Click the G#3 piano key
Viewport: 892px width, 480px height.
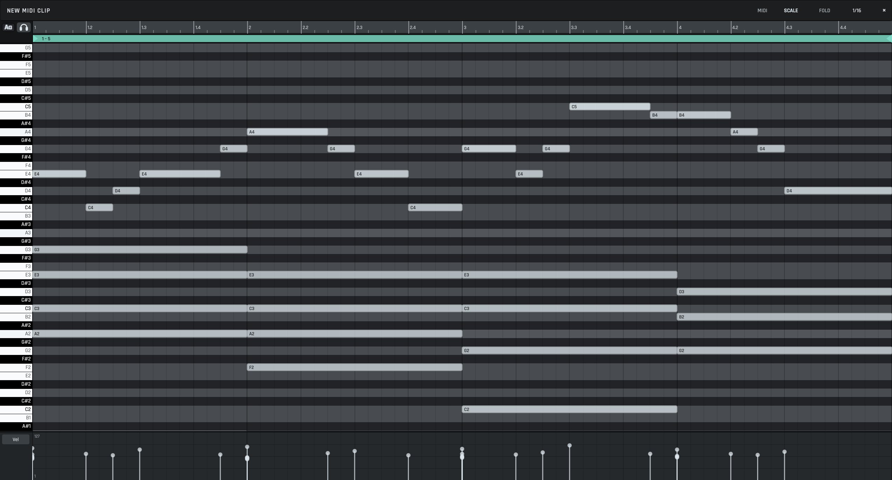pos(16,241)
